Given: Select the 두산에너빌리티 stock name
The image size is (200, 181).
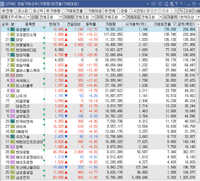Looking at the screenshot, I should 28,167.
